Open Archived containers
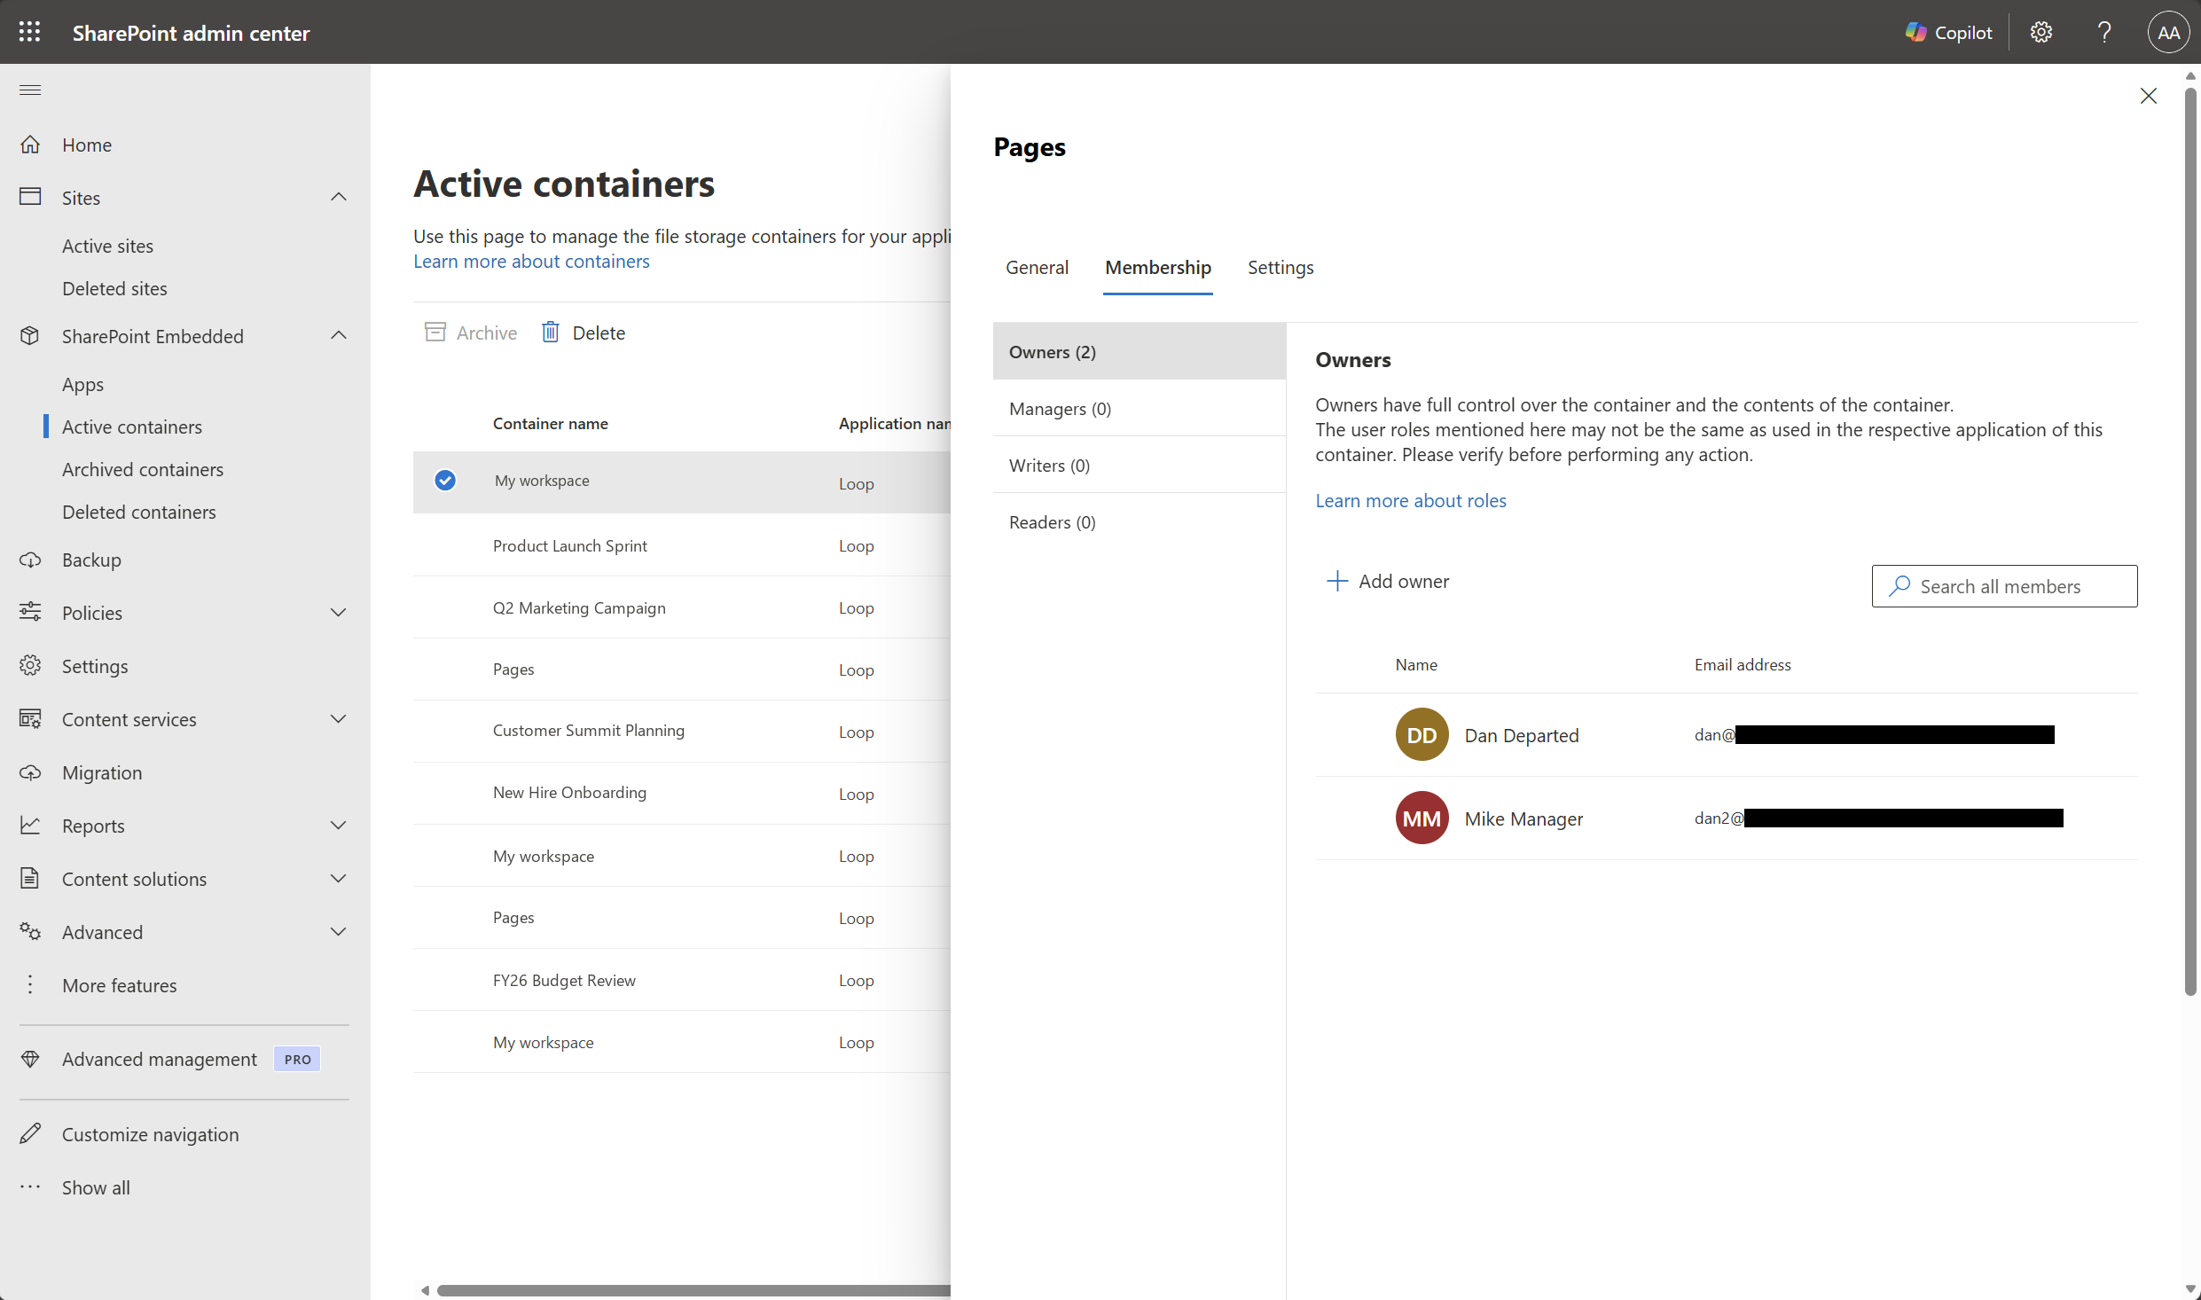 (143, 469)
